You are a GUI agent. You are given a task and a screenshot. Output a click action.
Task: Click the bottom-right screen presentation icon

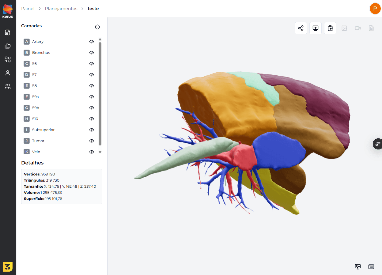[x=357, y=266]
